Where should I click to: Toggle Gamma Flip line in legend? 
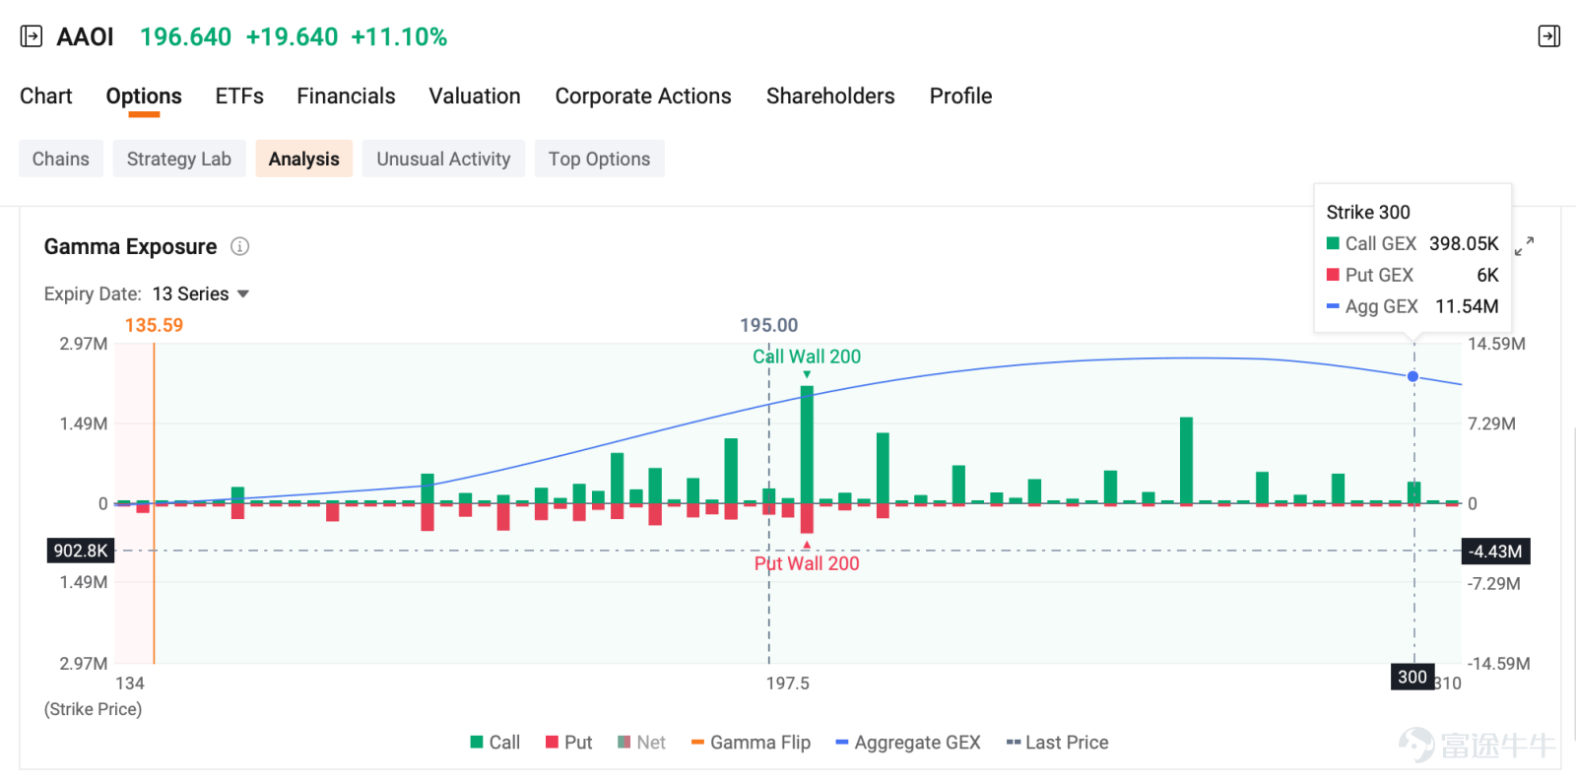pyautogui.click(x=751, y=743)
